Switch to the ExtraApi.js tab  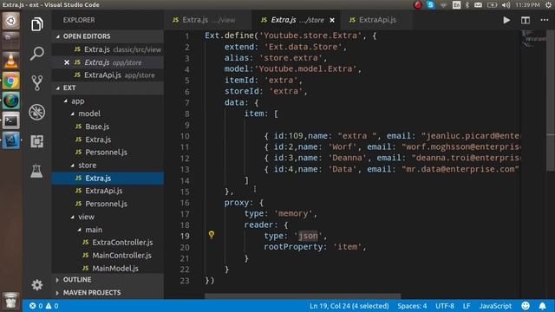pos(375,20)
